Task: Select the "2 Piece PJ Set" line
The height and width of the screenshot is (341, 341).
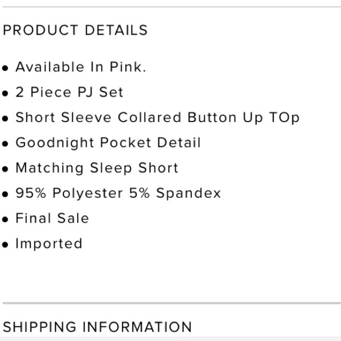Action: (x=69, y=92)
